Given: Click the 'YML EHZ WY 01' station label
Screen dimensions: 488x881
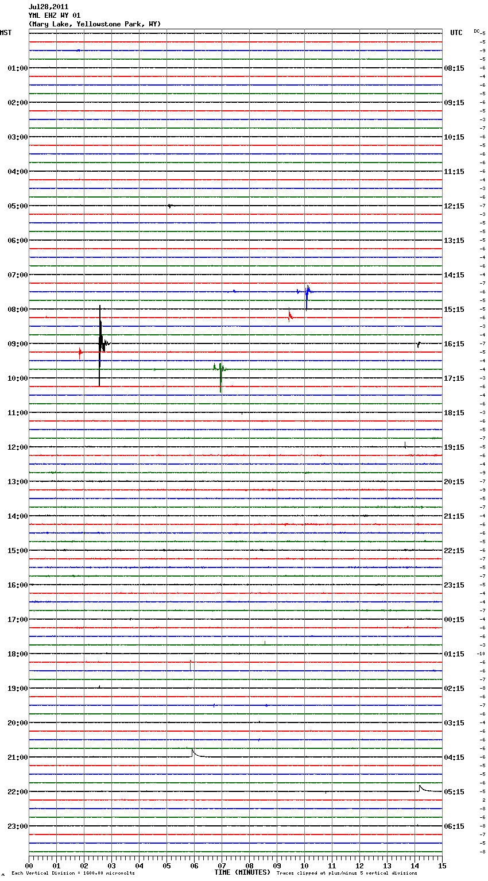Looking at the screenshot, I should [x=55, y=16].
